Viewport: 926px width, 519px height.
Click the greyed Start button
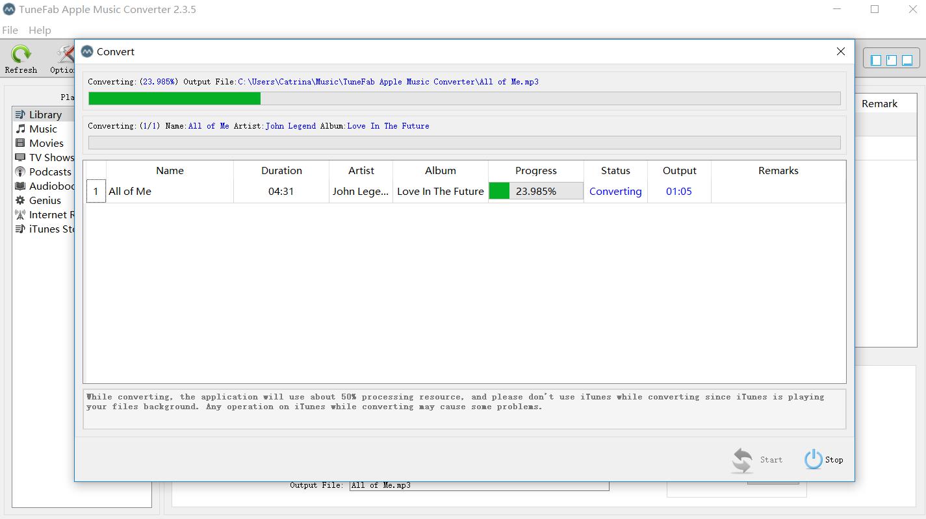(757, 460)
